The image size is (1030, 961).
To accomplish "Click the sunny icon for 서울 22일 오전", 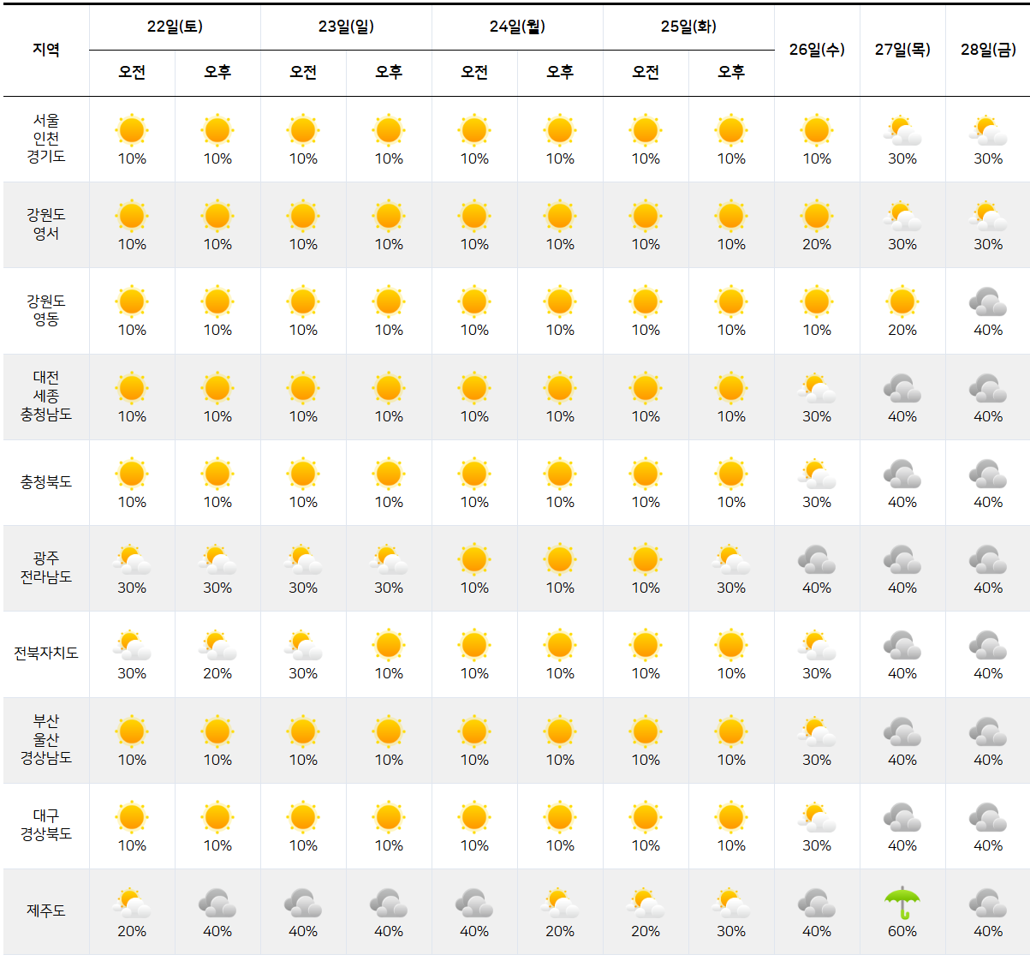I will [x=131, y=131].
